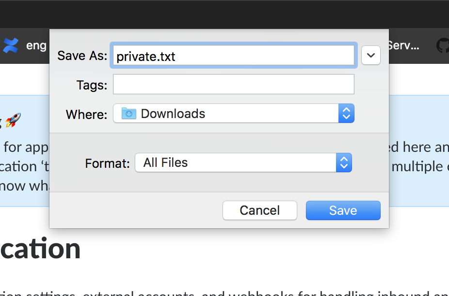Click the rocket emoji in the banner
The image size is (449, 296).
13,120
